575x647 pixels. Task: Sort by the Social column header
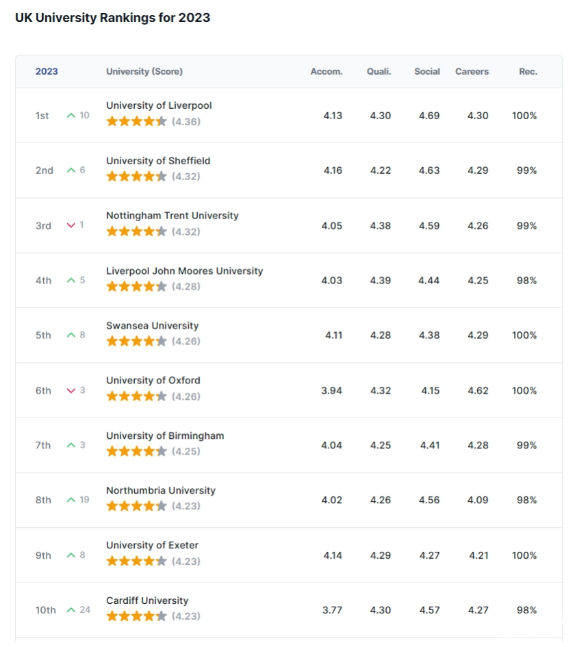[x=427, y=71]
